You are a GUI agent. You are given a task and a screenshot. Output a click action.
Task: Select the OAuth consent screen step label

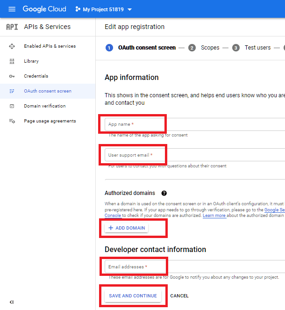[x=147, y=48]
